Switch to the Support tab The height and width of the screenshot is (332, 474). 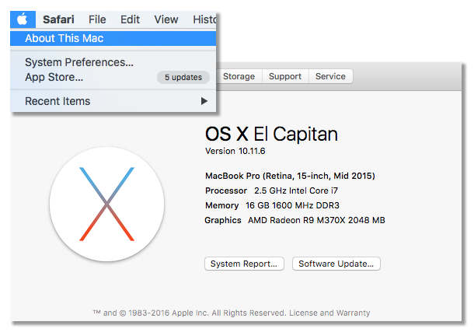pyautogui.click(x=285, y=76)
